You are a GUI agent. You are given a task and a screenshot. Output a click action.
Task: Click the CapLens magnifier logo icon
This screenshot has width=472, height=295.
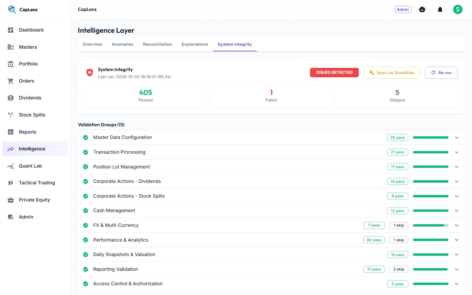12,9
